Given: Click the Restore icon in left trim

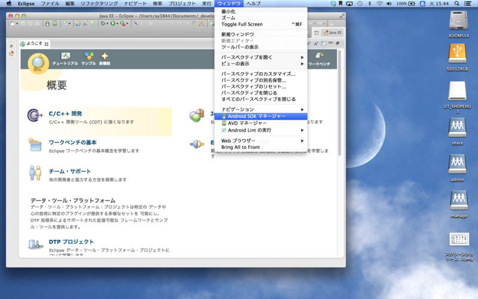Looking at the screenshot, I should point(11,47).
